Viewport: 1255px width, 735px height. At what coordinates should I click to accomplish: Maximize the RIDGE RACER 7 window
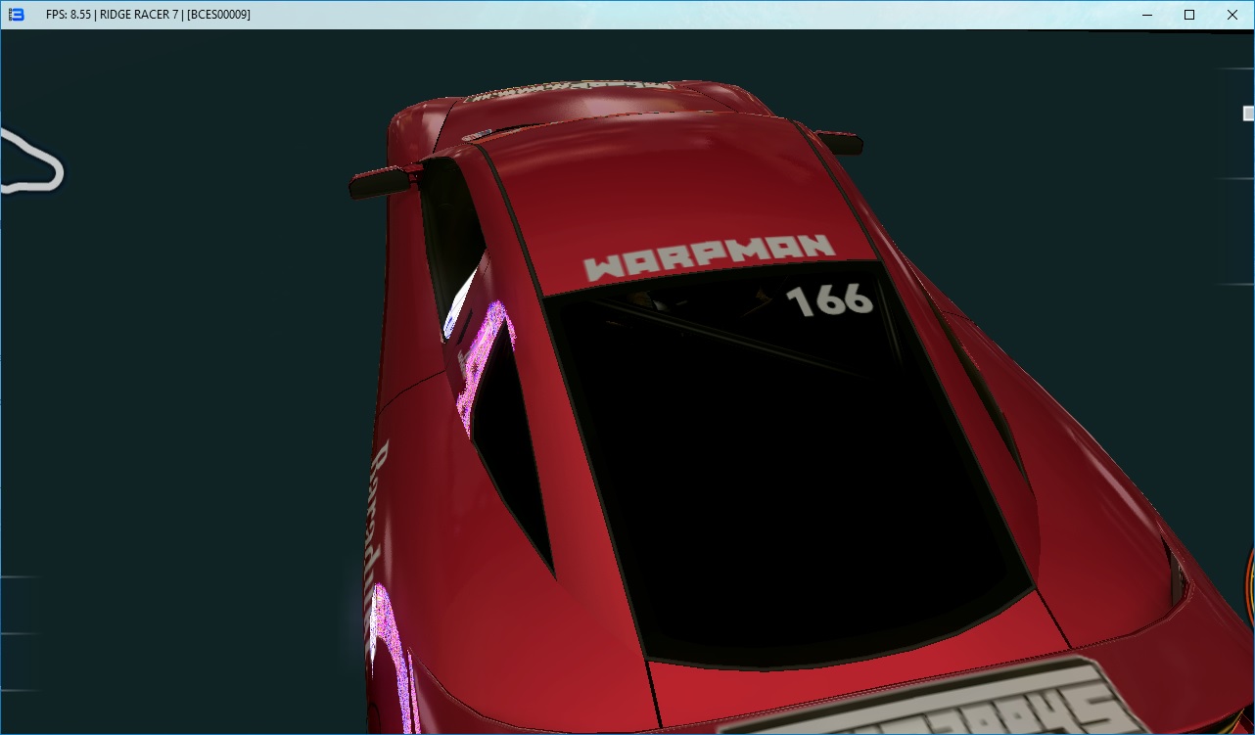click(x=1189, y=15)
